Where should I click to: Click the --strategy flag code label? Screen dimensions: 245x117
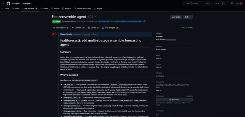(91, 67)
